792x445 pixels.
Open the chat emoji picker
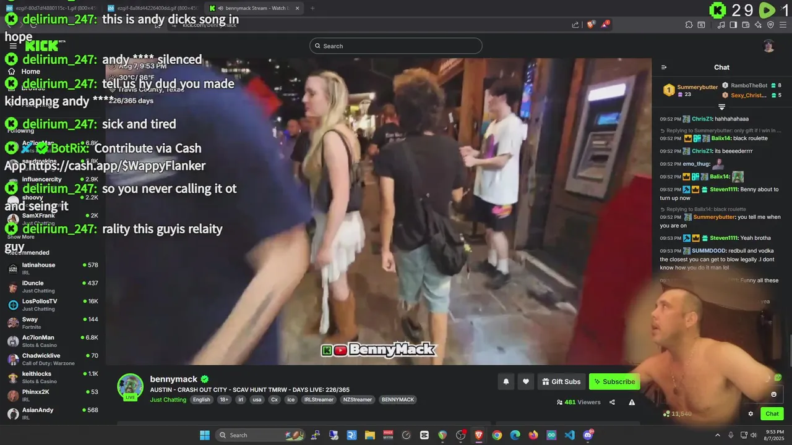point(773,394)
